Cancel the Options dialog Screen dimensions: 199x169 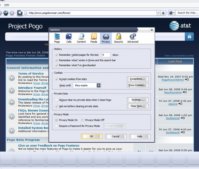(x=116, y=136)
